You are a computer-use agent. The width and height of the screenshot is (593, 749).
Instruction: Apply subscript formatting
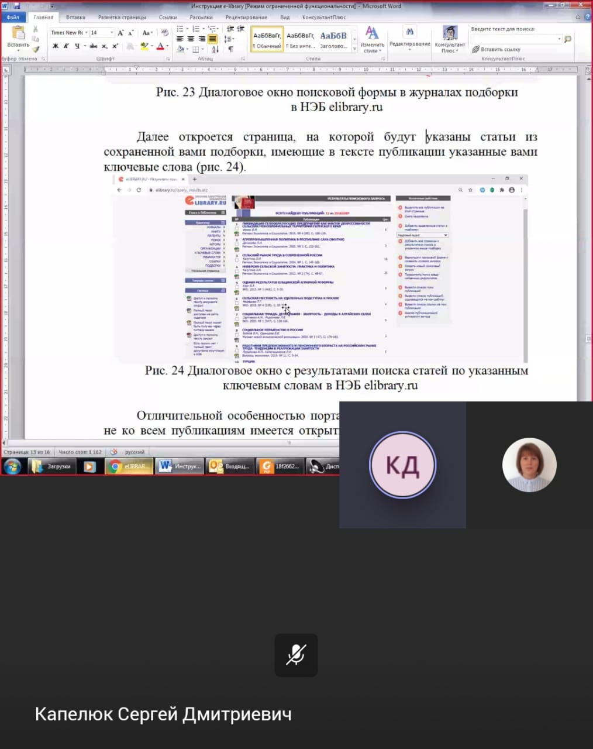(104, 46)
